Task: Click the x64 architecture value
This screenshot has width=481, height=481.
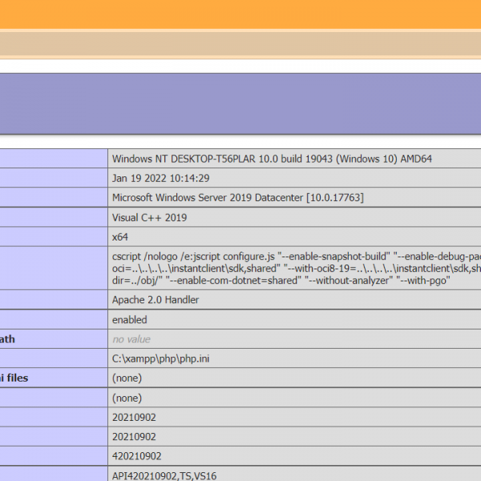Action: click(x=120, y=237)
